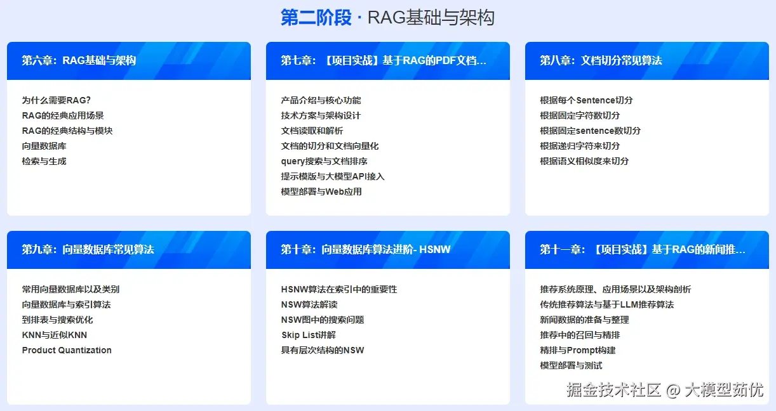Click the Product Quantization topic
The width and height of the screenshot is (776, 411).
[66, 350]
